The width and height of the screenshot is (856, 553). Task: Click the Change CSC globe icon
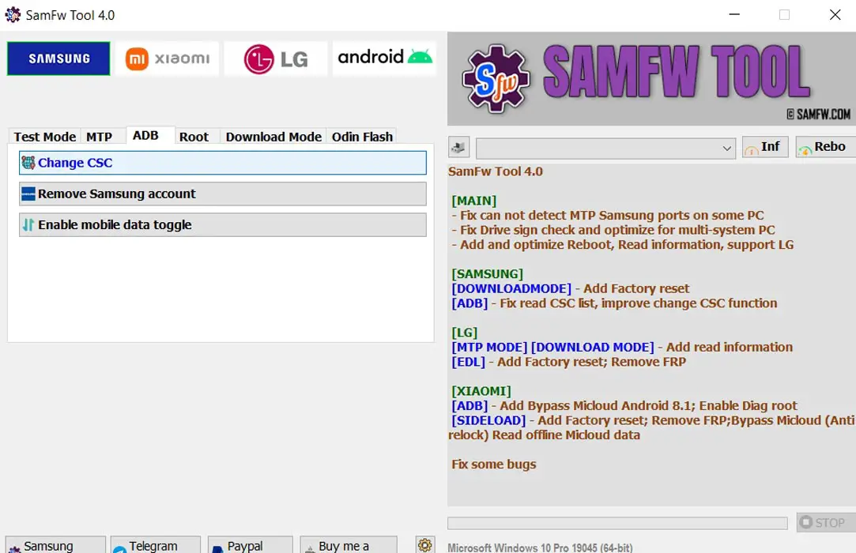(x=28, y=163)
